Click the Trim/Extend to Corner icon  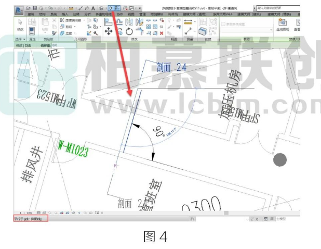140,31
